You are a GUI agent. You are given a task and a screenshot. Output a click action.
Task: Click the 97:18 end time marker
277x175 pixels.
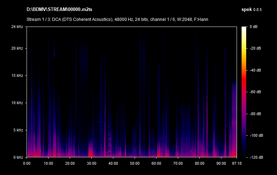(x=237, y=163)
